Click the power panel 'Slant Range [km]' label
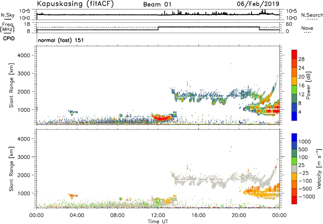The height and width of the screenshot is (224, 323). coord(11,85)
